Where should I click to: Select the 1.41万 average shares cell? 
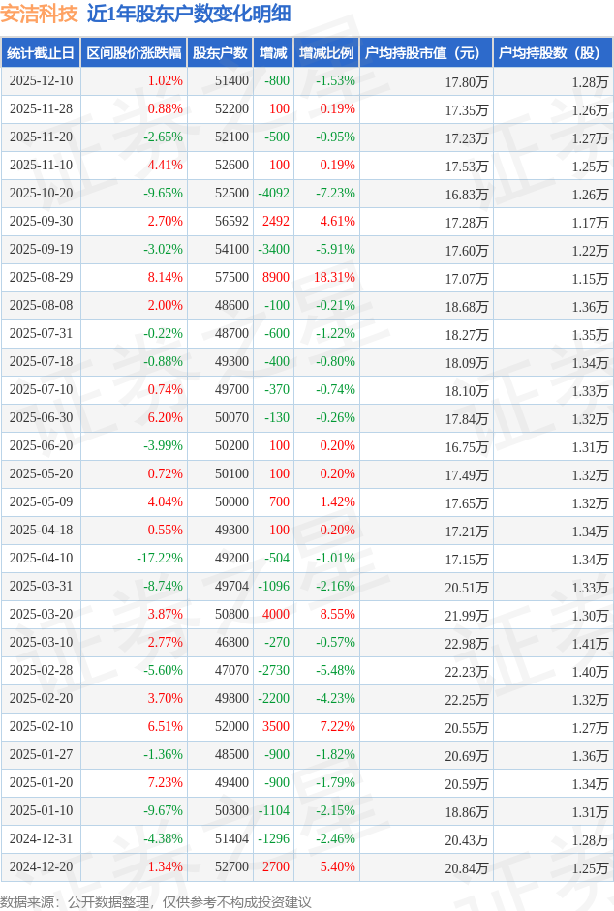589,643
